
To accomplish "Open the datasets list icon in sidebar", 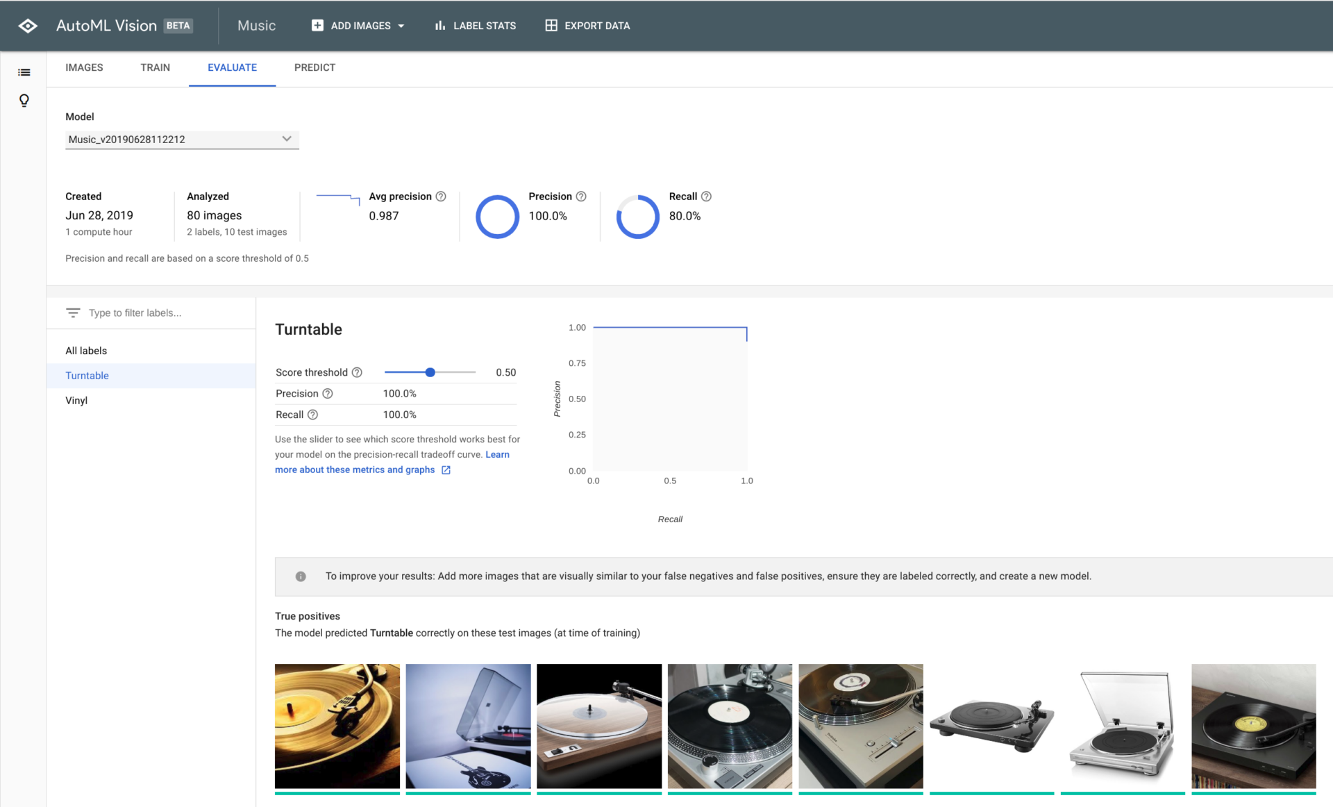I will coord(24,72).
